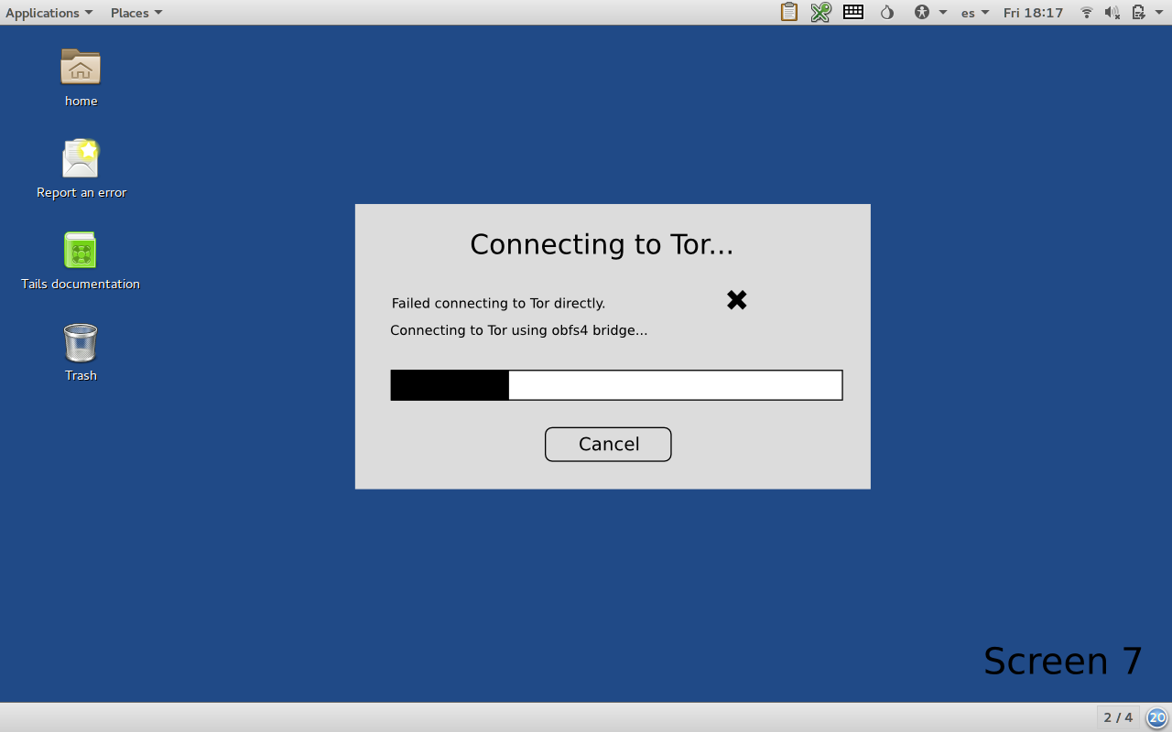The height and width of the screenshot is (732, 1172).
Task: Click the Wi-Fi network indicator
Action: point(1087,12)
